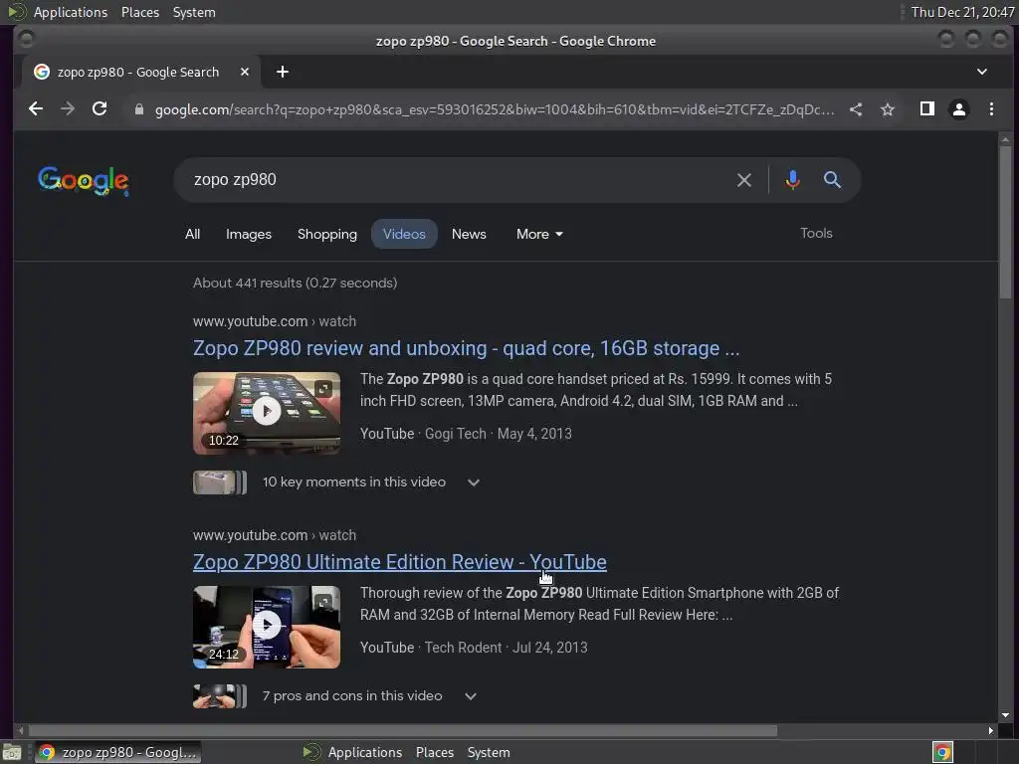Open the Chrome side panel
Screen dimensions: 1019x764
point(927,109)
